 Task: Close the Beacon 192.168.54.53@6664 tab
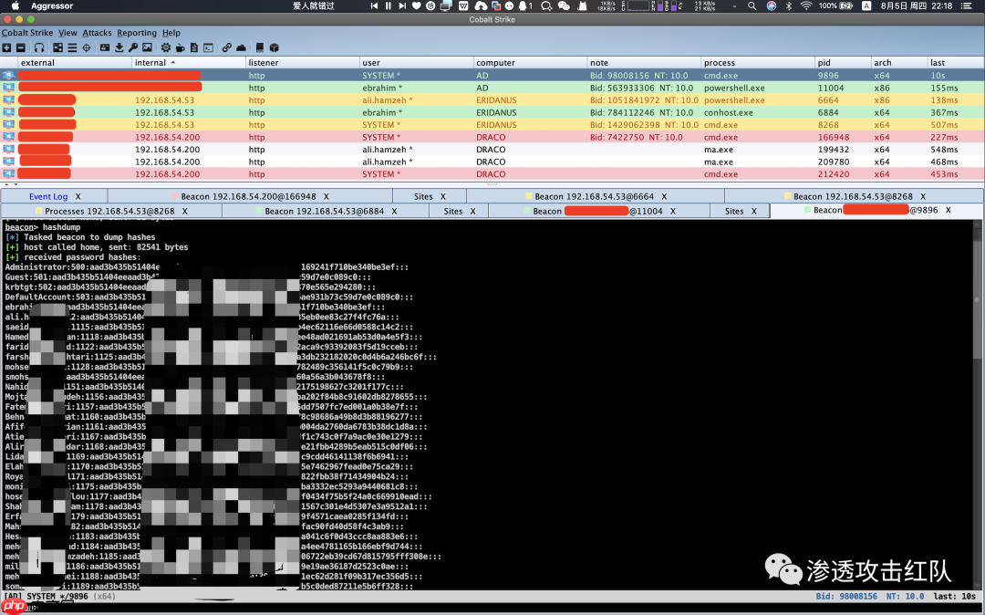[664, 196]
